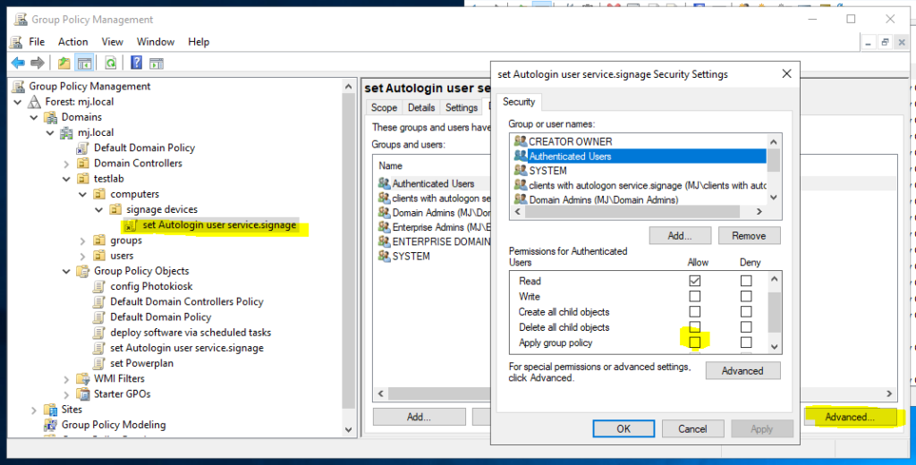Screen dimensions: 916x465
Task: Click the mj.local domain icon
Action: tap(66, 132)
